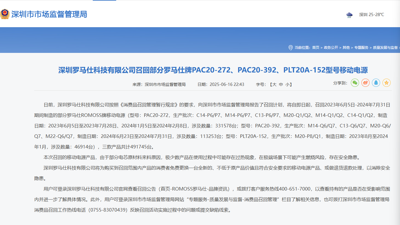Click the national emblem logo in header
The image size is (400, 225).
pos(5,14)
